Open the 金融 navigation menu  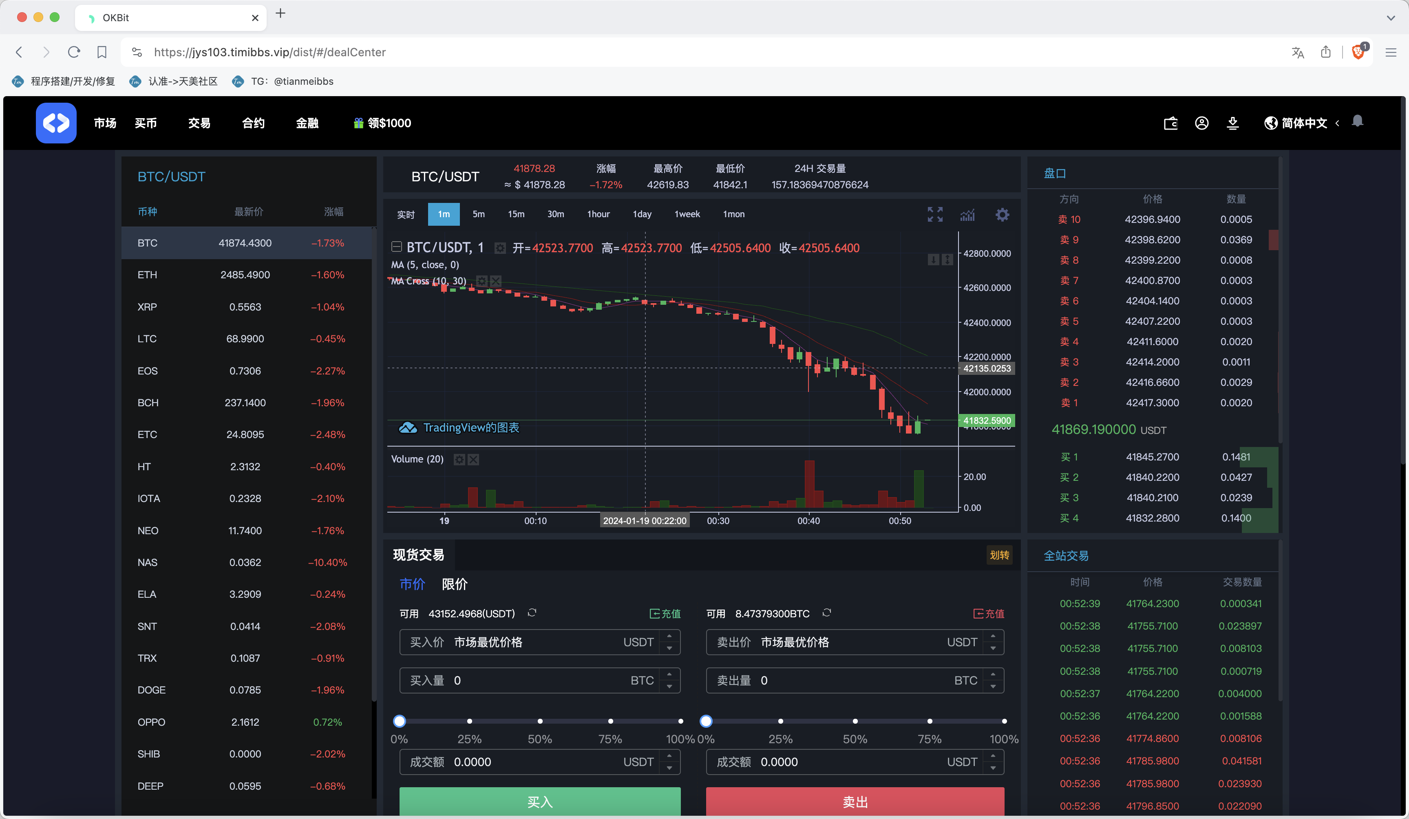pos(307,123)
